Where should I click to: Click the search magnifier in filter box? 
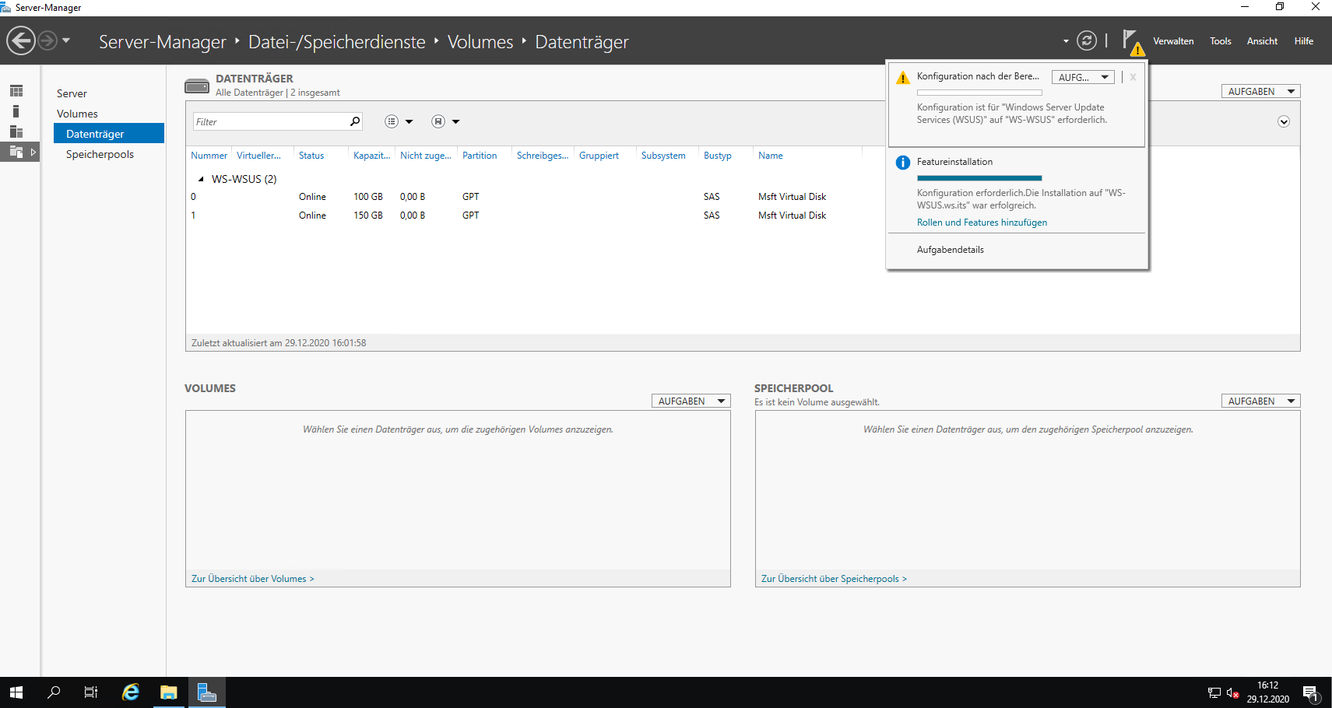point(355,121)
